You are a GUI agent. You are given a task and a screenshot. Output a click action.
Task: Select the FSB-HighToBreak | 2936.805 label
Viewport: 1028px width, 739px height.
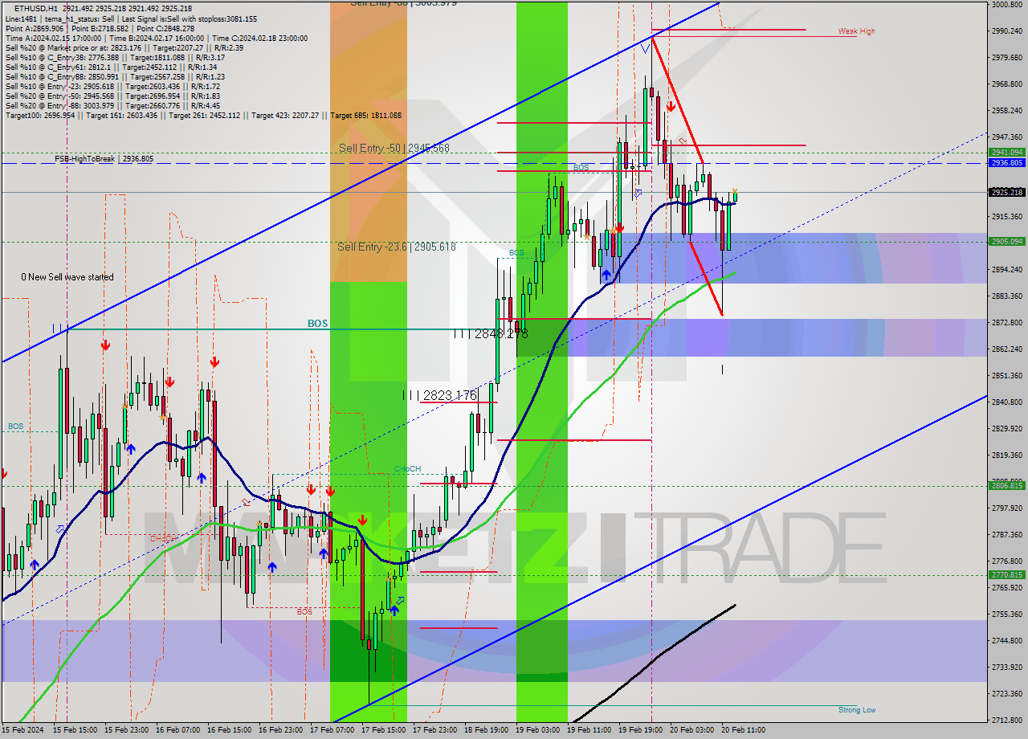coord(104,159)
